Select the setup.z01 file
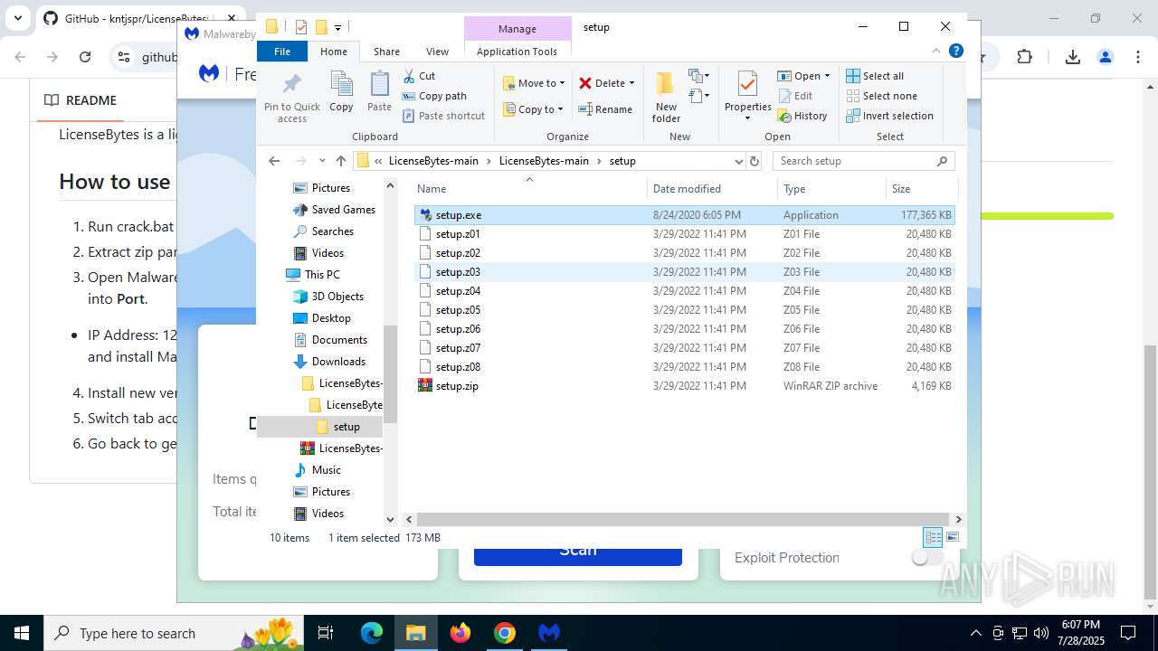Viewport: 1158px width, 651px height. 684,234
